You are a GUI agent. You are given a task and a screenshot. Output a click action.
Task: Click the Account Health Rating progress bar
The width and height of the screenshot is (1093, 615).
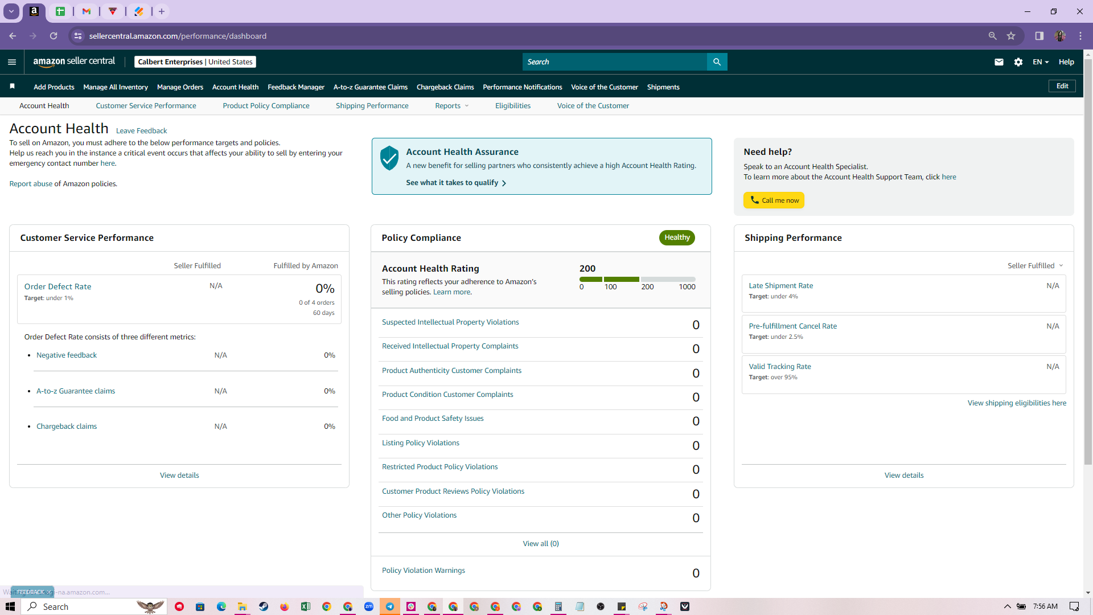[x=638, y=279]
